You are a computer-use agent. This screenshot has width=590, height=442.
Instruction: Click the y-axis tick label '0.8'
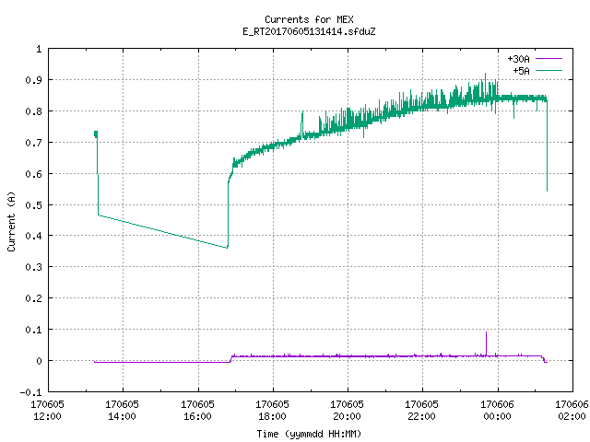click(33, 111)
